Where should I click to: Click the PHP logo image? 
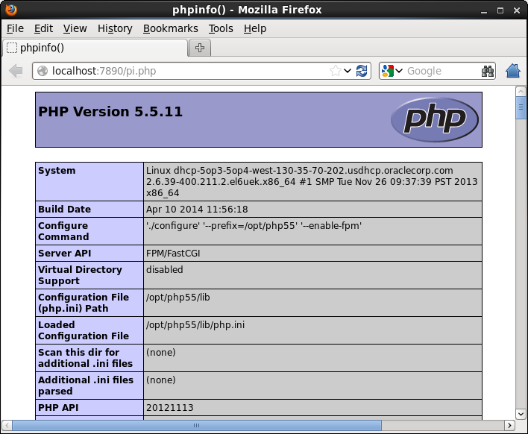(434, 119)
